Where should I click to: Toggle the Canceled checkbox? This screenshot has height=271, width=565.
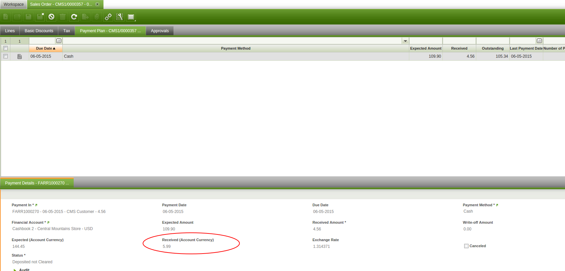[466, 246]
